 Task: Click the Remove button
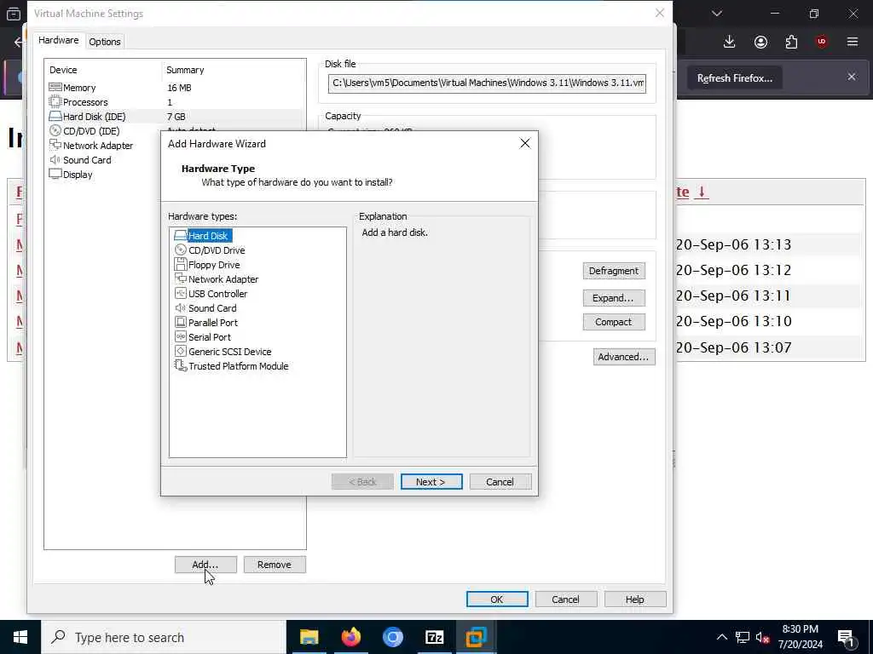(x=275, y=565)
